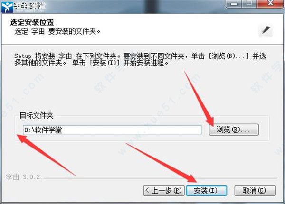This screenshot has height=204, width=285.
Task: Click the window title bar text
Action: coord(30,6)
